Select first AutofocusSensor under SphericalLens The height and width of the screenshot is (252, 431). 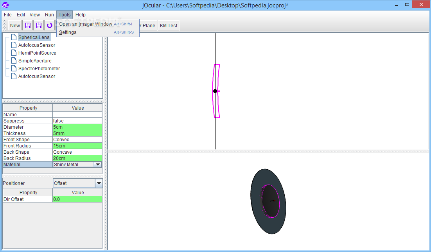click(36, 45)
